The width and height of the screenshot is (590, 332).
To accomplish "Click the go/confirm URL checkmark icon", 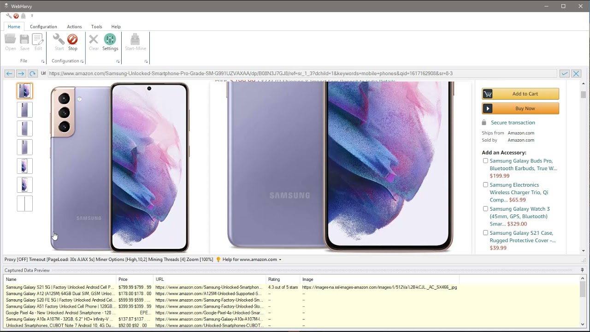I will (564, 73).
